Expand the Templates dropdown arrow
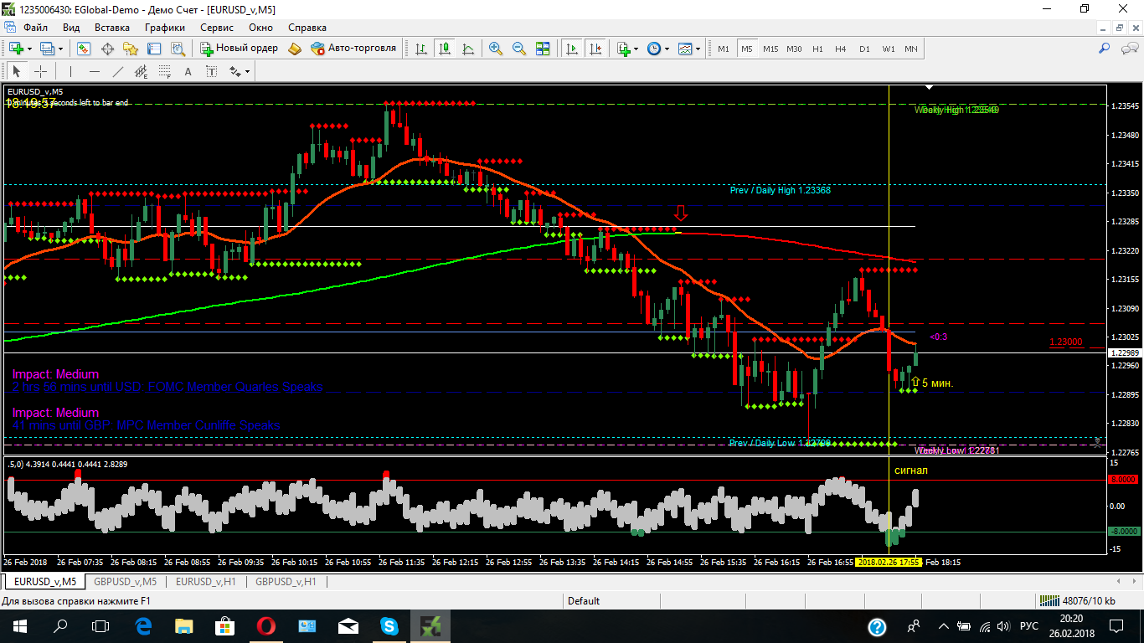Image resolution: width=1144 pixels, height=643 pixels. [x=697, y=49]
